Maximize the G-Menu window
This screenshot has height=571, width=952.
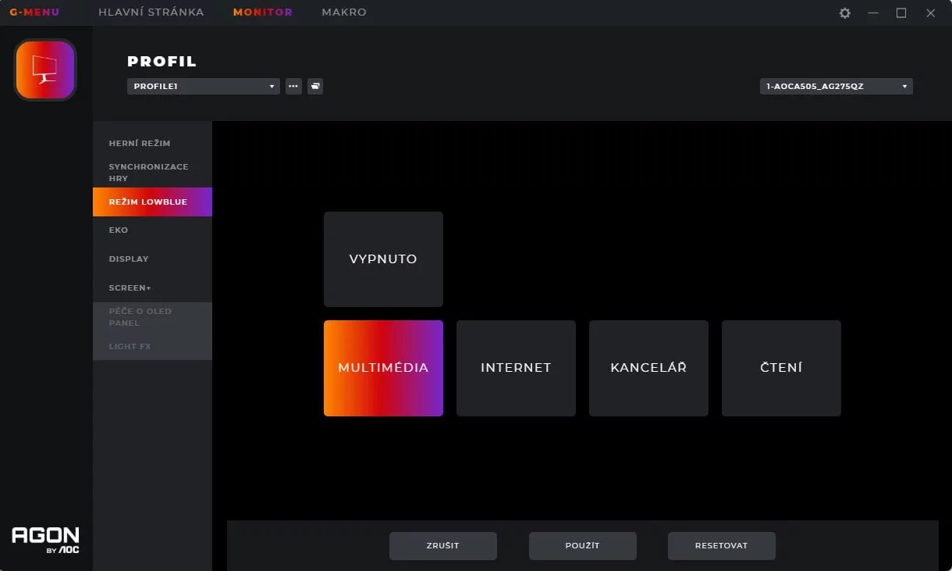coord(901,13)
